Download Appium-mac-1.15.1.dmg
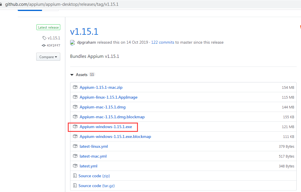Screen dimensions: 301x192 tap(103, 107)
